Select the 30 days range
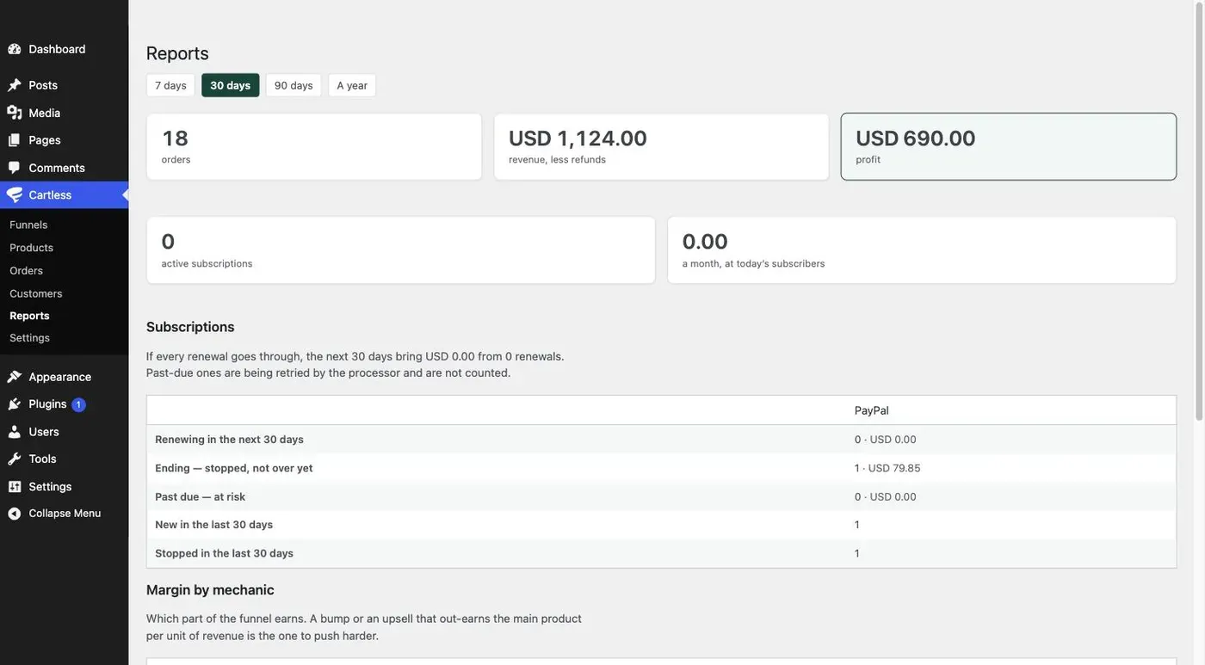Image resolution: width=1205 pixels, height=665 pixels. [x=231, y=85]
